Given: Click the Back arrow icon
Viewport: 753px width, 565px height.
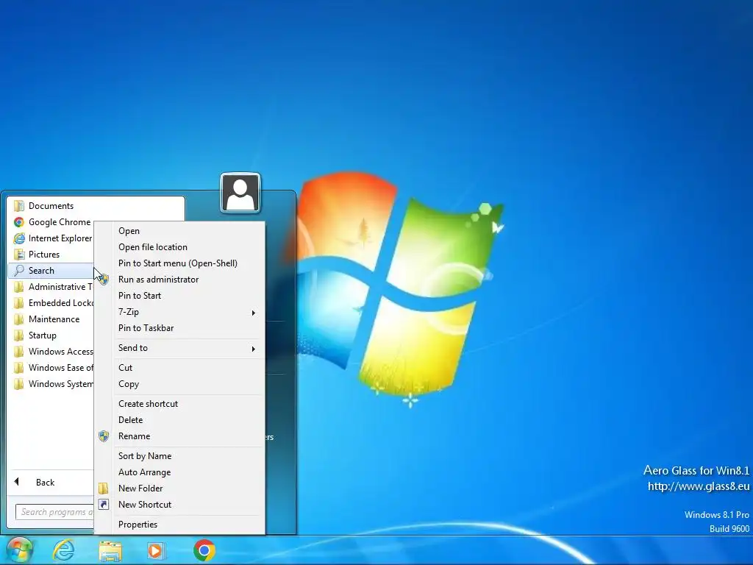Looking at the screenshot, I should [17, 481].
